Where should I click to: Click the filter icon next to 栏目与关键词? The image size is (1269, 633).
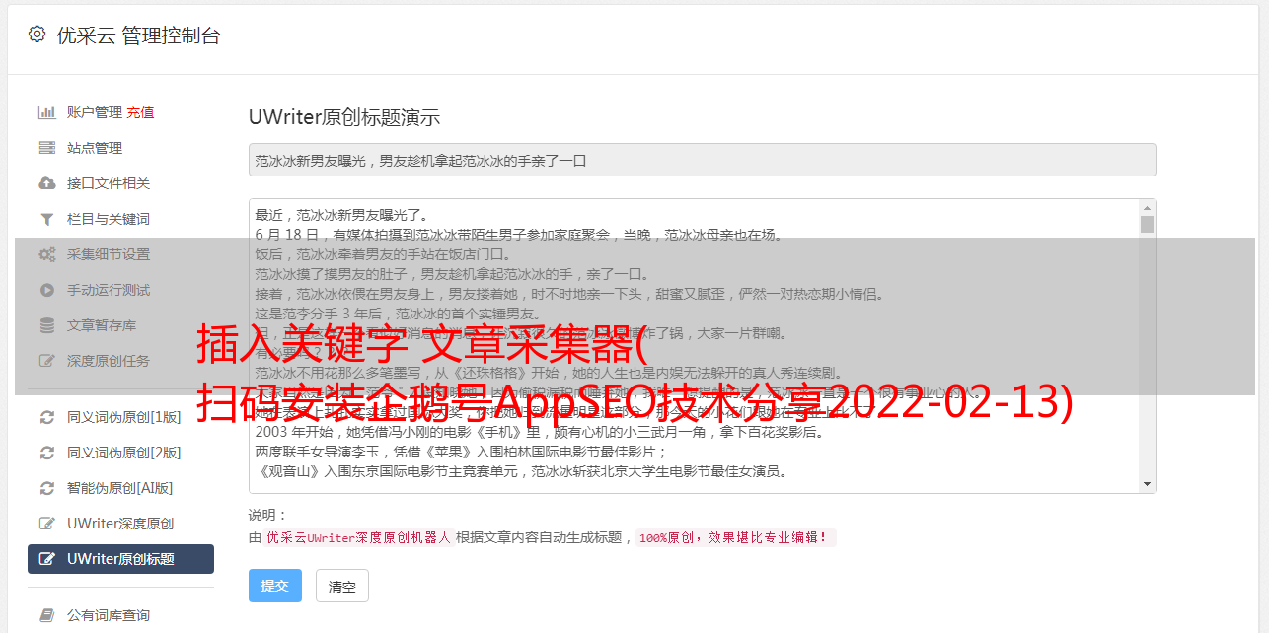tap(46, 219)
